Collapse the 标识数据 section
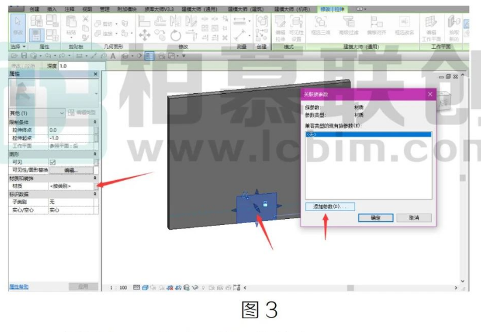 point(95,194)
